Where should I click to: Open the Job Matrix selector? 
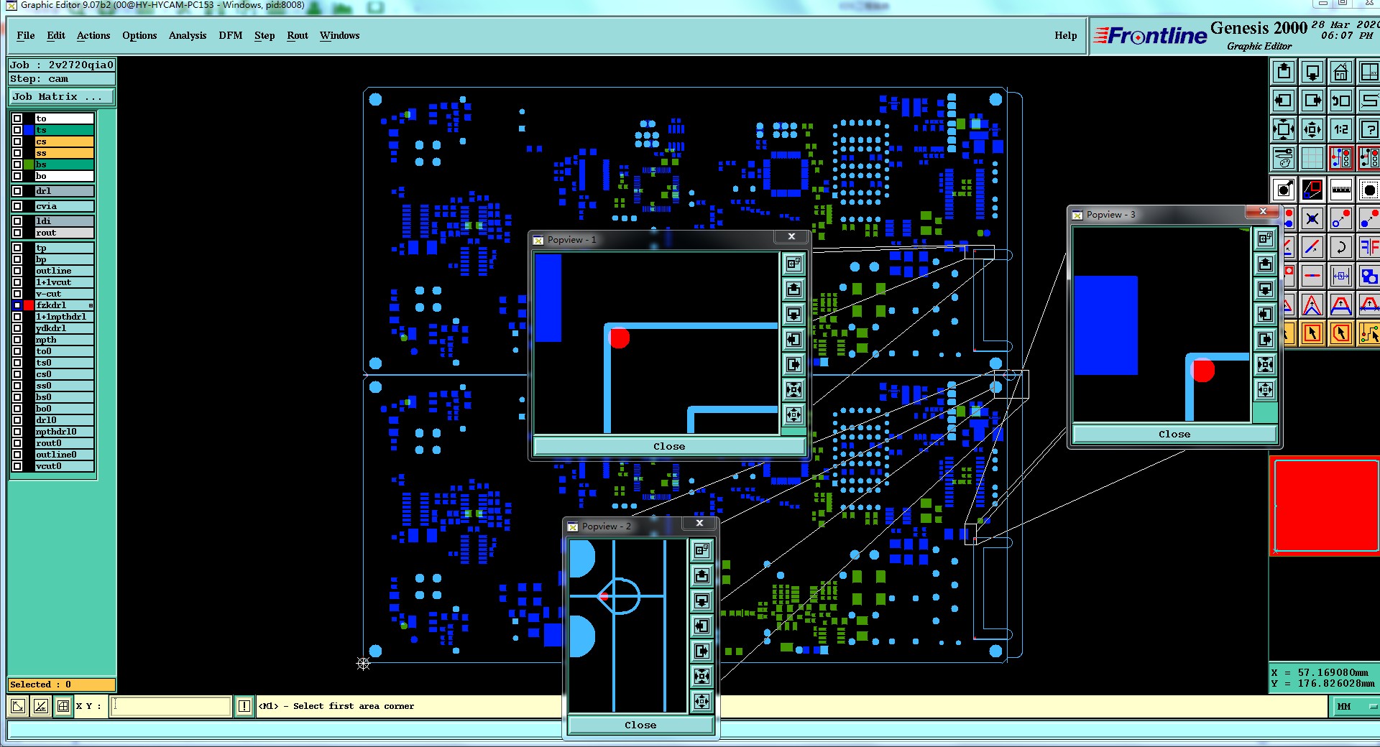coord(61,96)
